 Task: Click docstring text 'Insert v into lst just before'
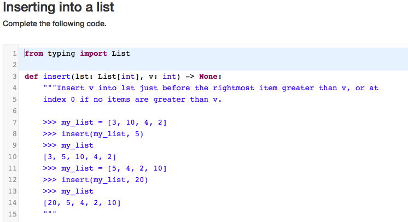[124, 88]
